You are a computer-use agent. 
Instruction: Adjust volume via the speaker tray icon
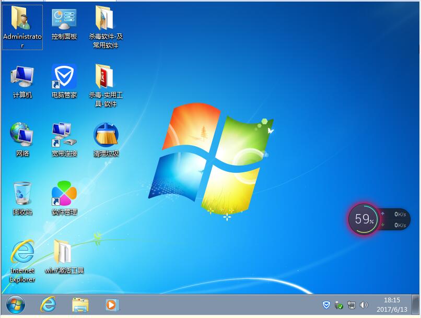[364, 304]
